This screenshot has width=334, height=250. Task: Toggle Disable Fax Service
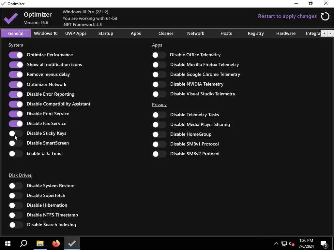[16, 124]
